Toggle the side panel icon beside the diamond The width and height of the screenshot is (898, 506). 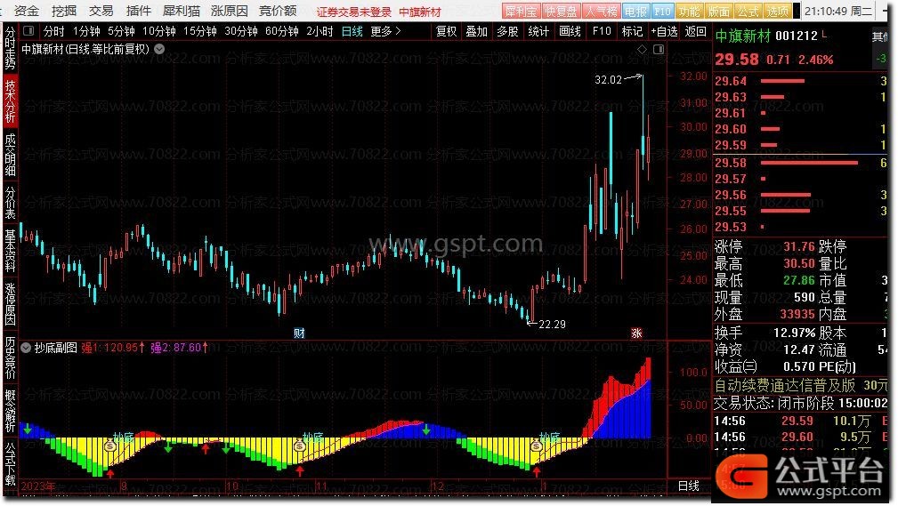tap(659, 49)
